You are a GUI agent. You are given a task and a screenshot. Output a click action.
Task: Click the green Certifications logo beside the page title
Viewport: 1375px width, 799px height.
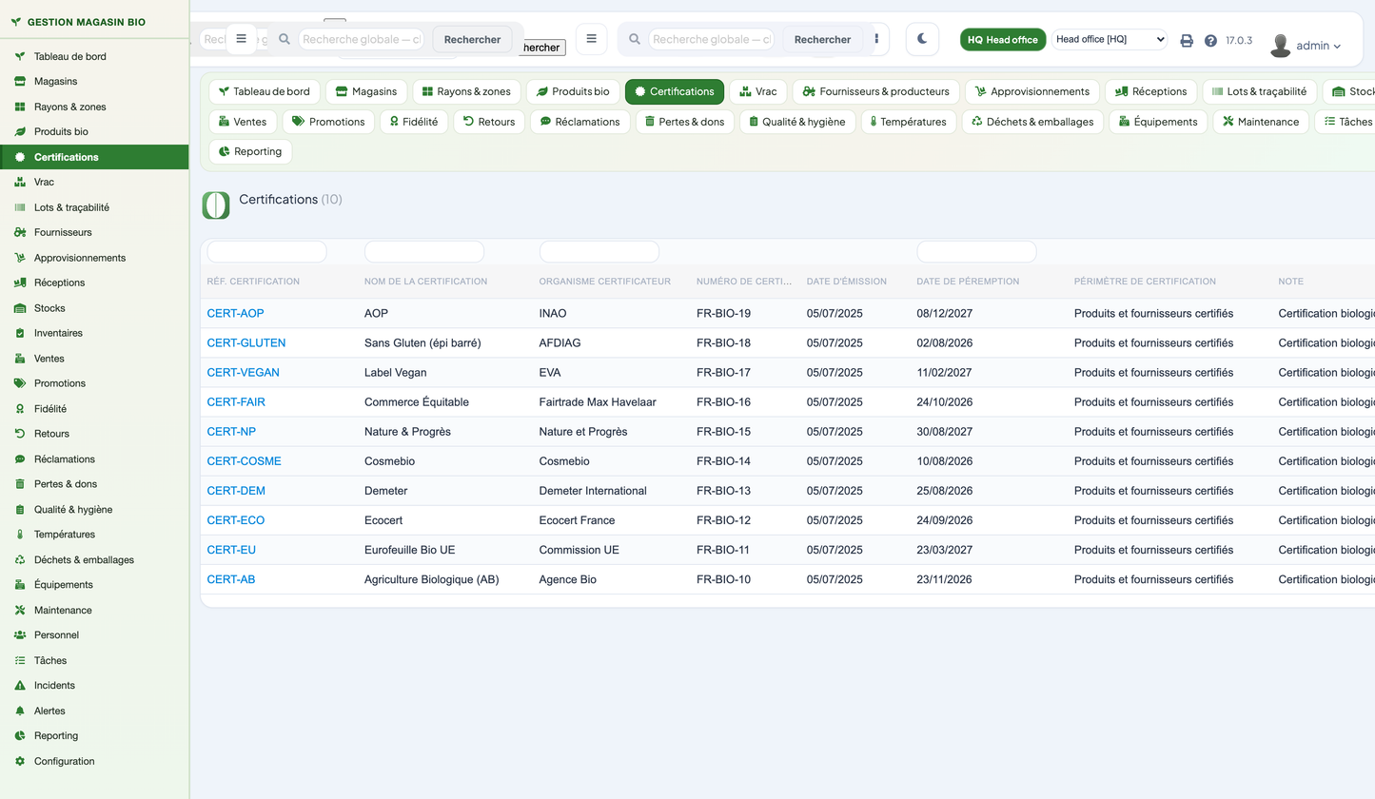pos(216,205)
